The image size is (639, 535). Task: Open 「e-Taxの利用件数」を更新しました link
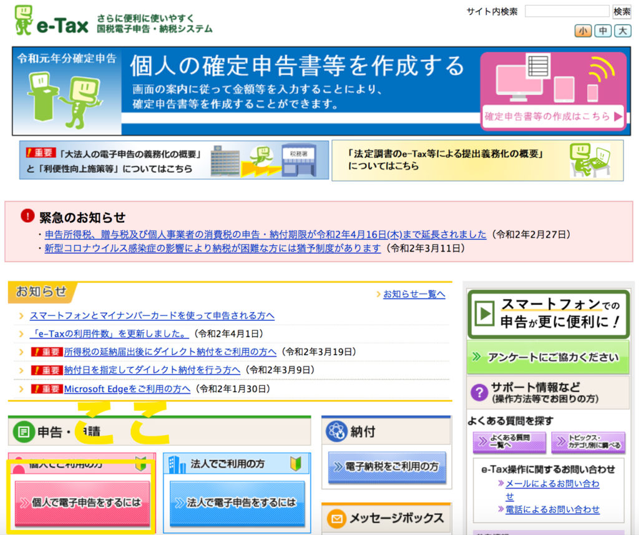[109, 333]
